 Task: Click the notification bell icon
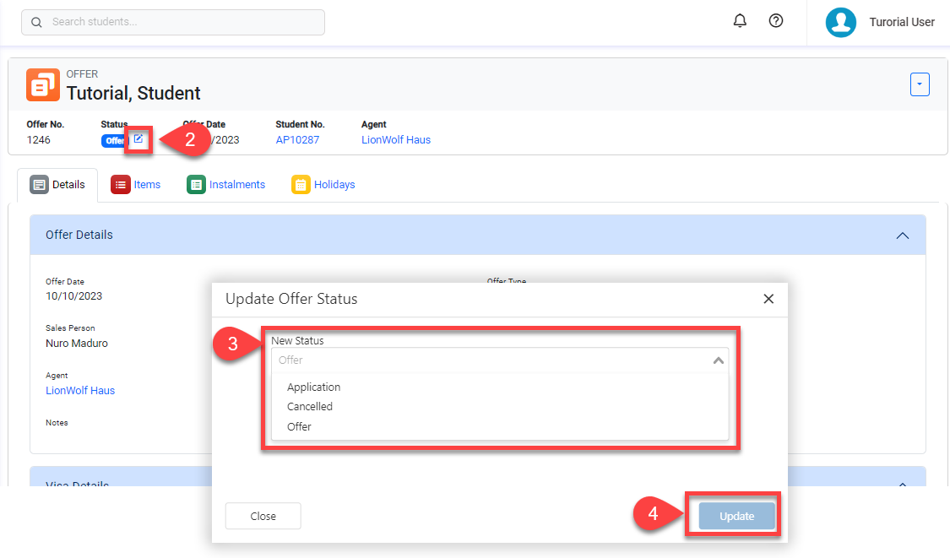[740, 21]
